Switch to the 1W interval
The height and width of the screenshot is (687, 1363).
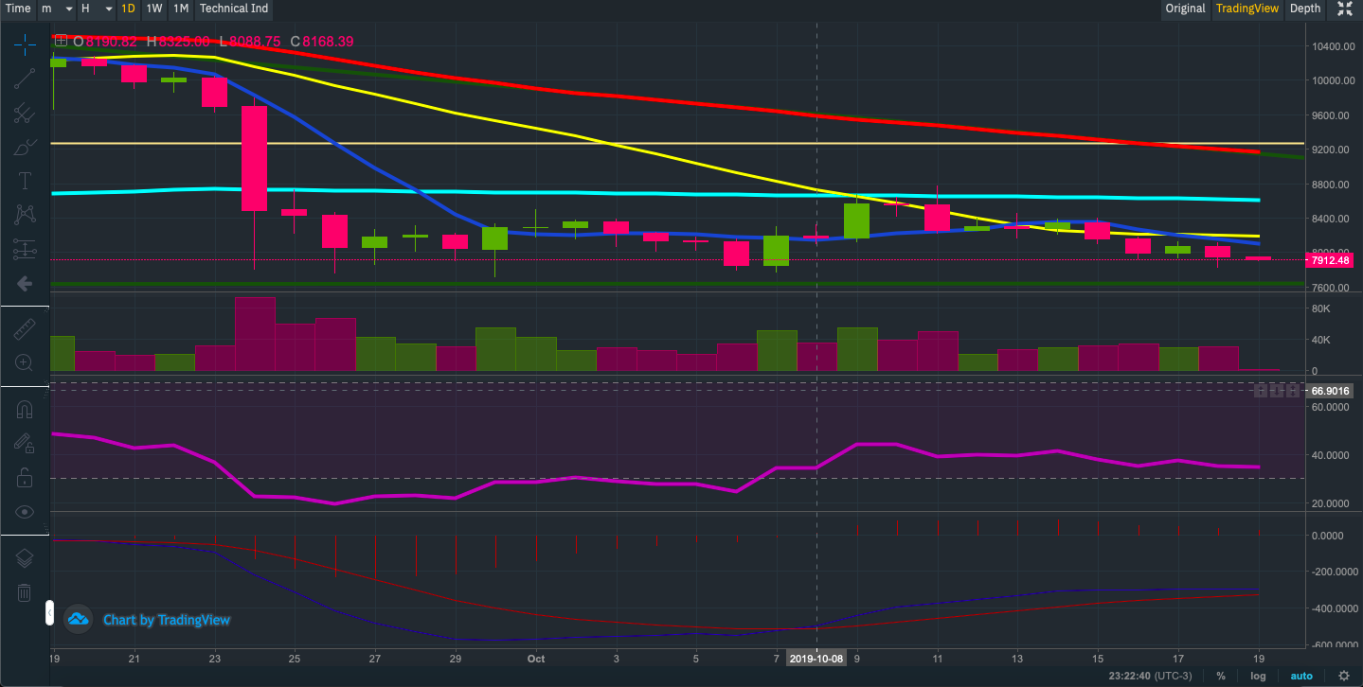point(154,9)
